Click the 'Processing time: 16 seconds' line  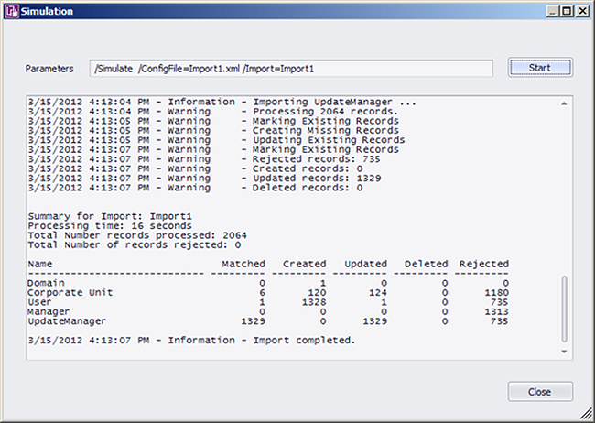(109, 225)
